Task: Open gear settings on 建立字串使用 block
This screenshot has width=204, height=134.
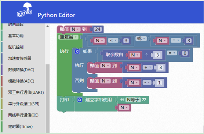Action: [x=80, y=100]
